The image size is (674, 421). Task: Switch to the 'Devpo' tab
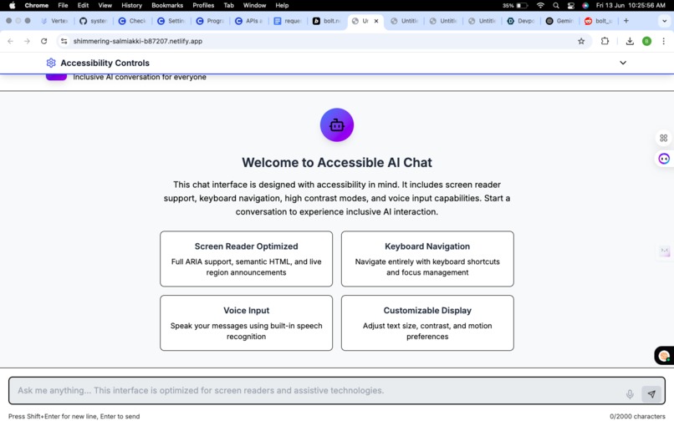[520, 21]
